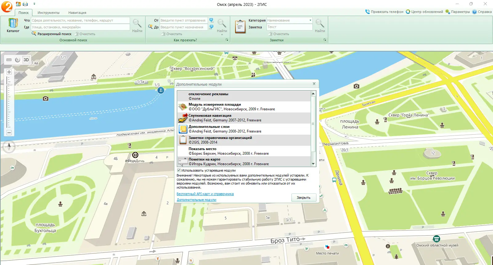Click the Заметка text input field
Viewport: 493px width, 265px height.
click(x=290, y=27)
